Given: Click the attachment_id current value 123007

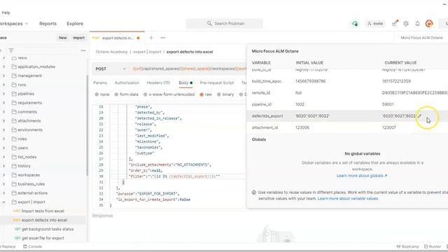Looking at the screenshot, I should (389, 127).
